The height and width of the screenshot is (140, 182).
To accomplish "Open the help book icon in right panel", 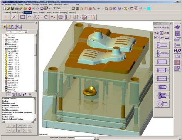I will point(177,68).
